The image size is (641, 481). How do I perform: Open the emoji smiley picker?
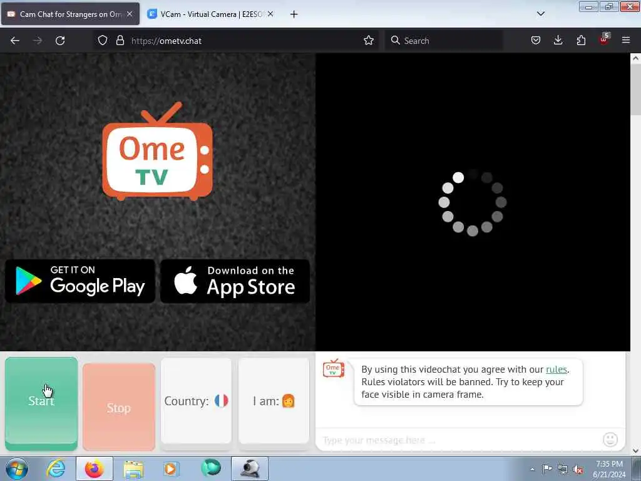610,440
